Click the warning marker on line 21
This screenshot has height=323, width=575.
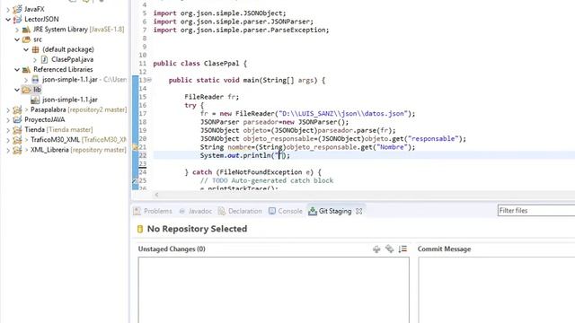click(135, 147)
